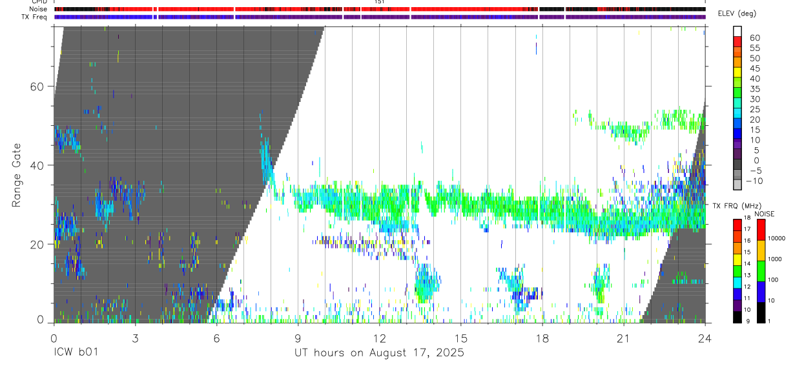Click the 'Range Gate' y-axis label
This screenshot has width=793, height=366.
pos(17,176)
